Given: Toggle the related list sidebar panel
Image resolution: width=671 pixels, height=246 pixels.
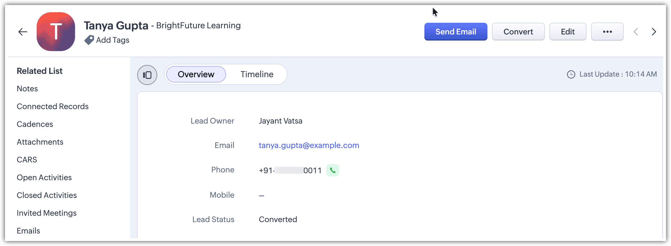Looking at the screenshot, I should click(147, 75).
